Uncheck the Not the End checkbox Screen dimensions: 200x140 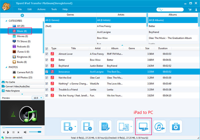point(47,78)
